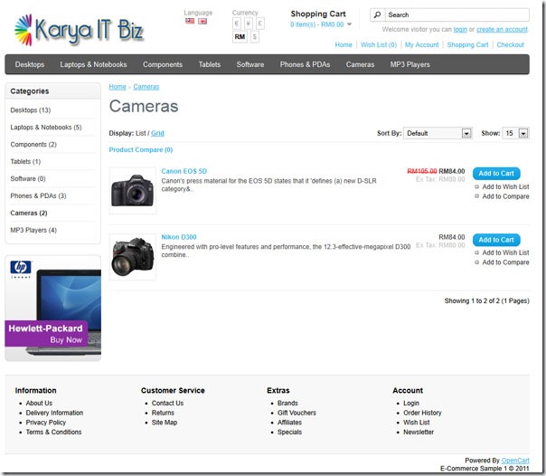Click the Search input field
The height and width of the screenshot is (476, 546).
point(457,15)
